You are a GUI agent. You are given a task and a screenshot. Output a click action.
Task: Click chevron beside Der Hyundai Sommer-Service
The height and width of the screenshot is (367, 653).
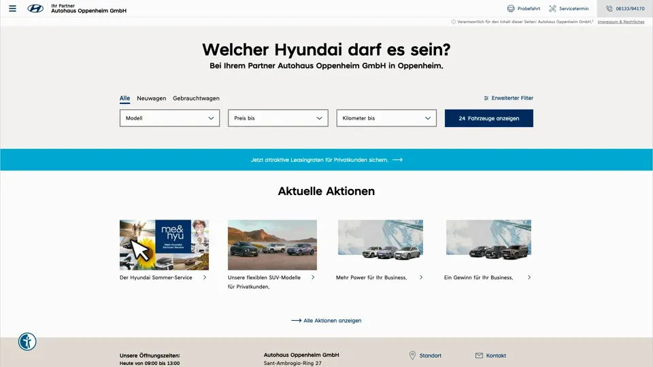pyautogui.click(x=205, y=277)
